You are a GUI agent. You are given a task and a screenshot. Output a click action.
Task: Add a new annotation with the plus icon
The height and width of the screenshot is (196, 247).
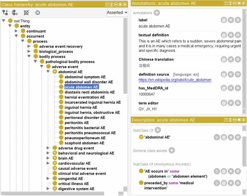point(157,13)
